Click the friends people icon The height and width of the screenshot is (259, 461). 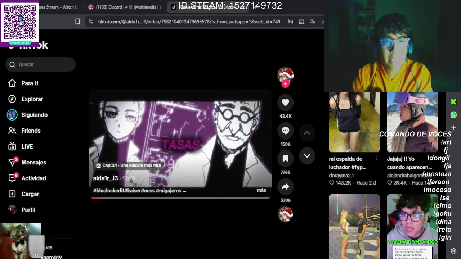click(x=12, y=131)
